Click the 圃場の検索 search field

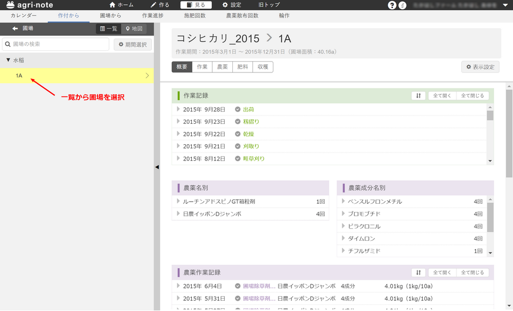pos(55,44)
